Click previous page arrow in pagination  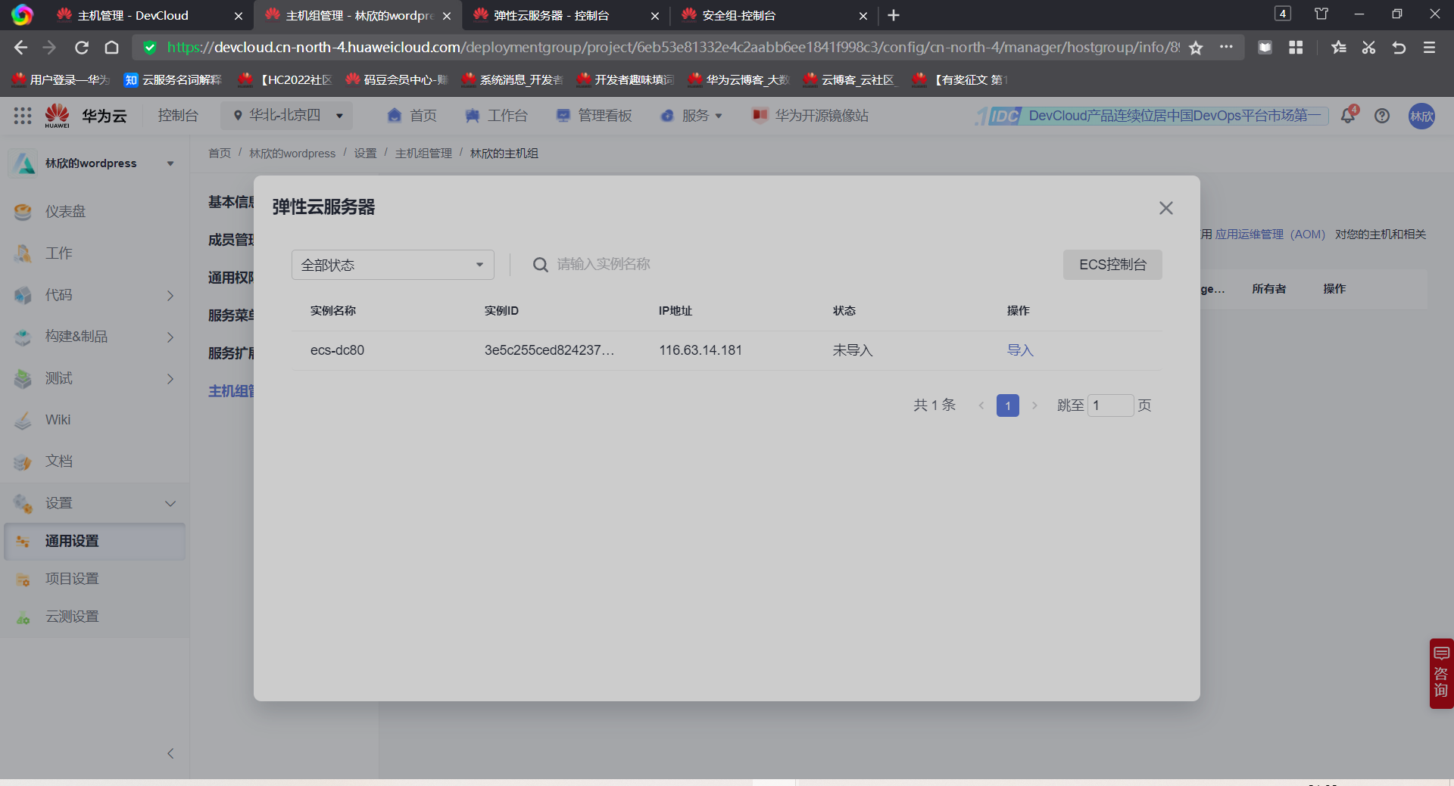coord(981,405)
